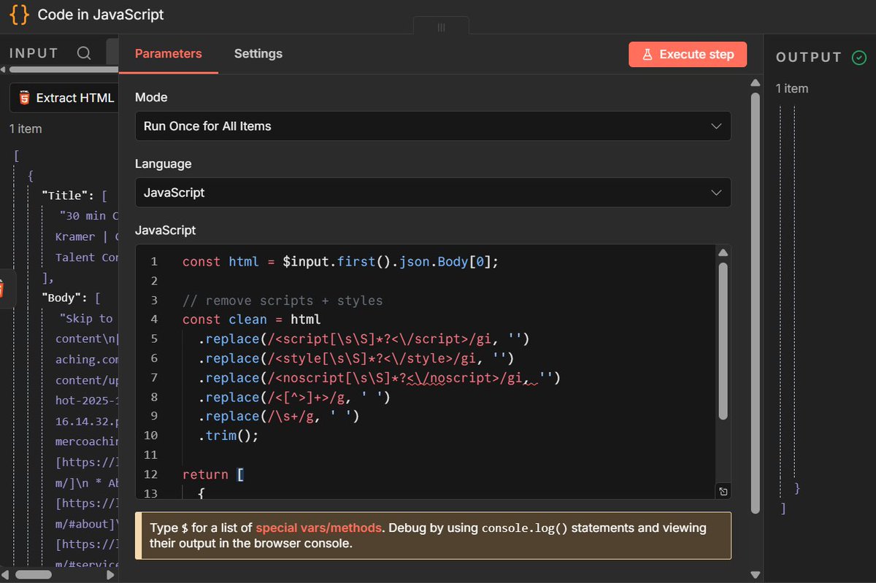The height and width of the screenshot is (583, 876).
Task: Click the console.log() text in hint
Action: click(x=525, y=528)
